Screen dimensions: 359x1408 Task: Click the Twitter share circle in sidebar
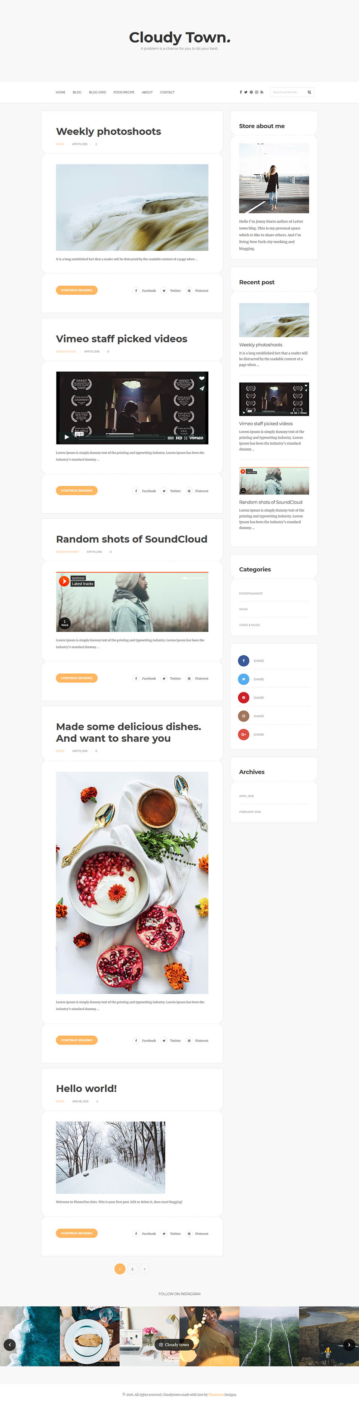click(244, 680)
